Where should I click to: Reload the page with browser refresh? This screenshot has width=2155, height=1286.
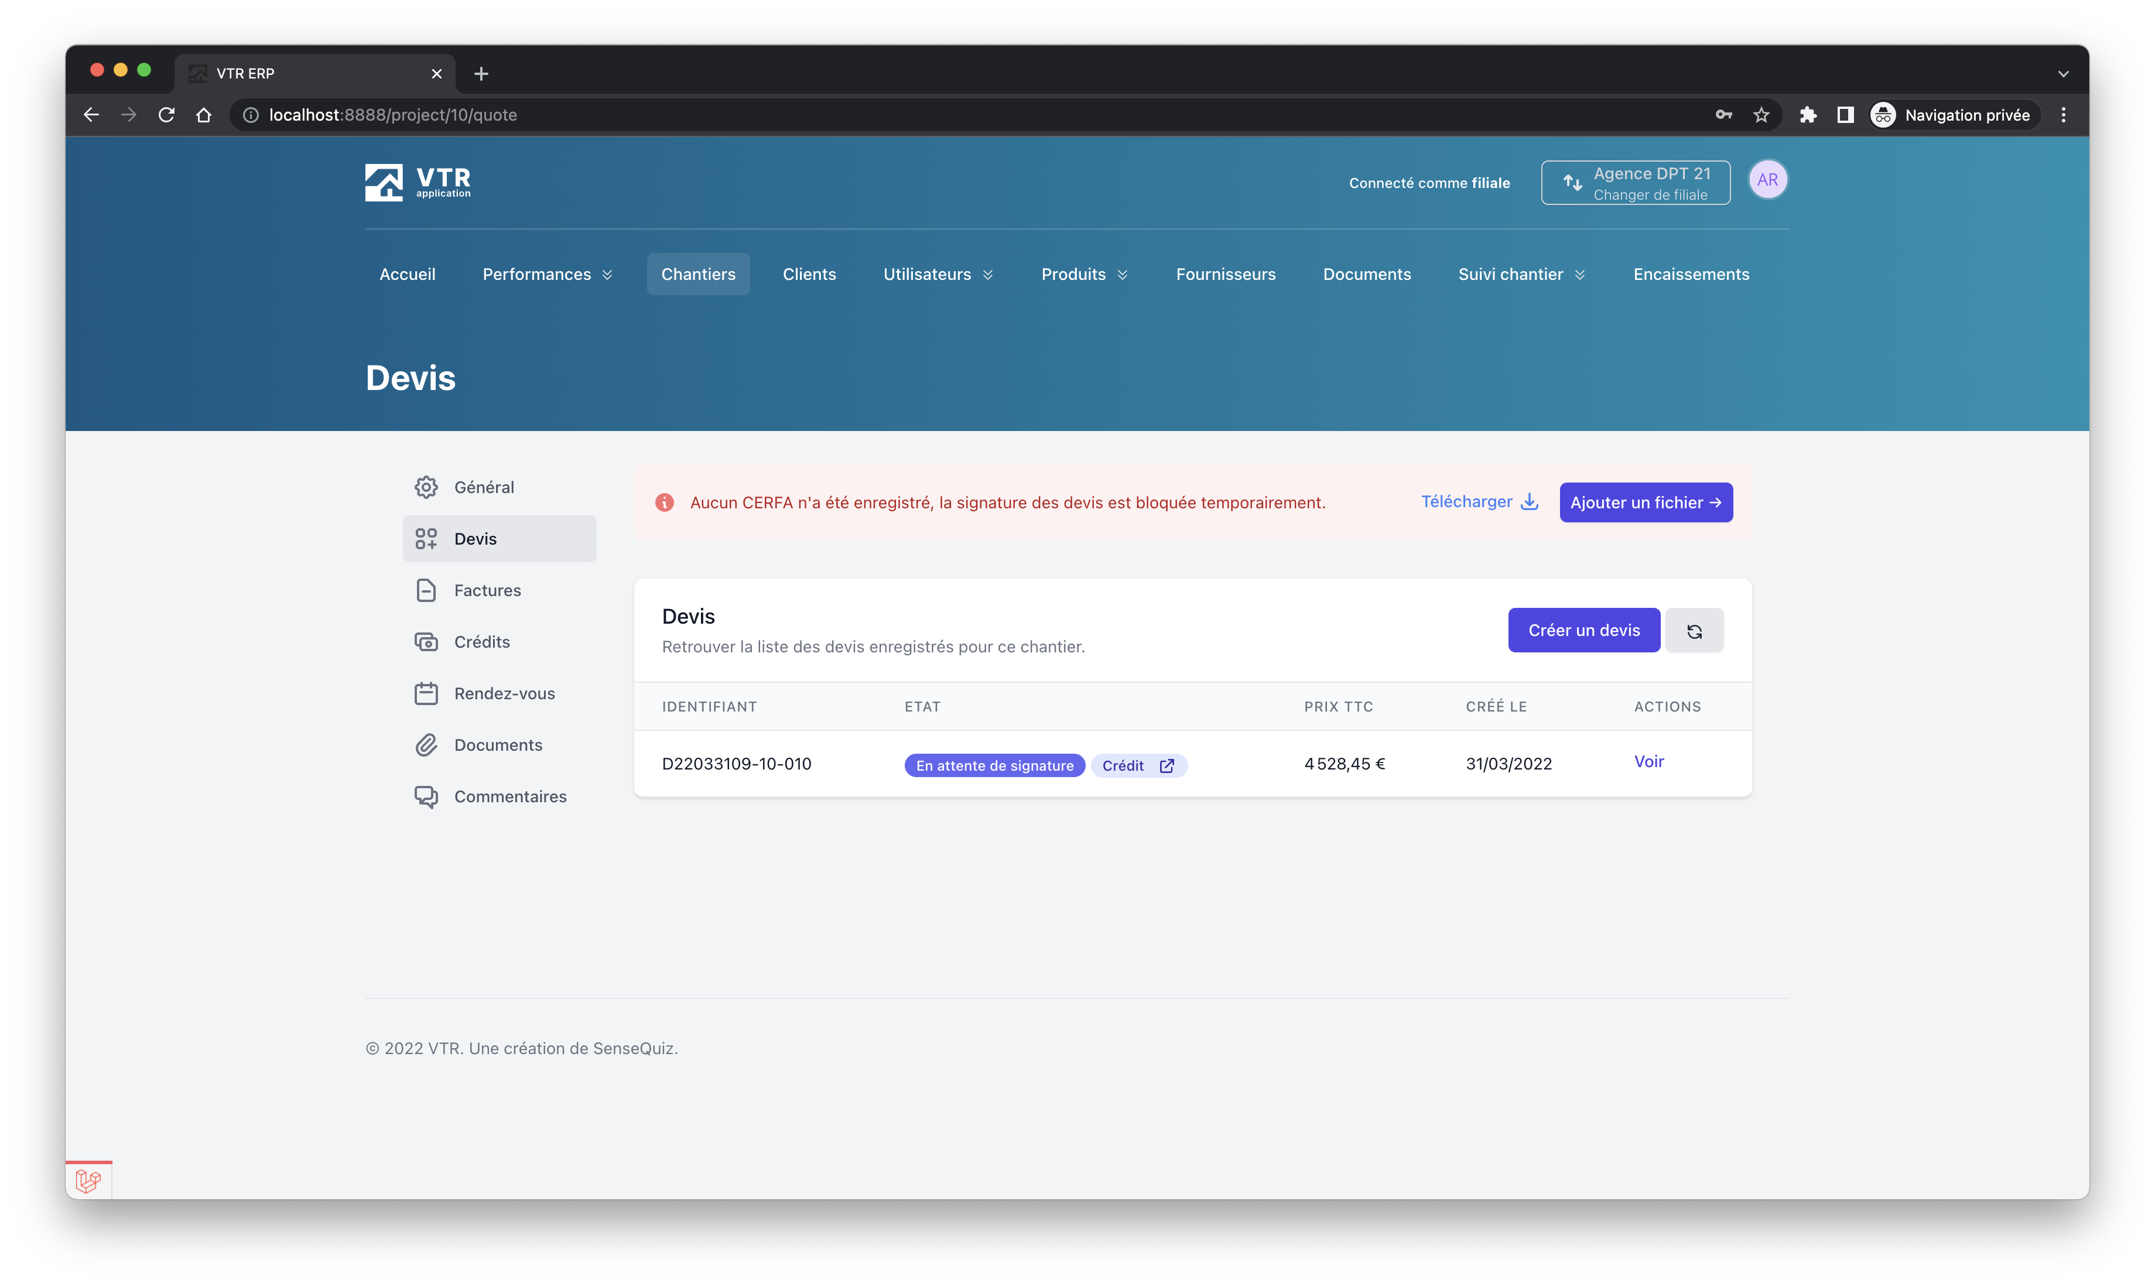166,115
